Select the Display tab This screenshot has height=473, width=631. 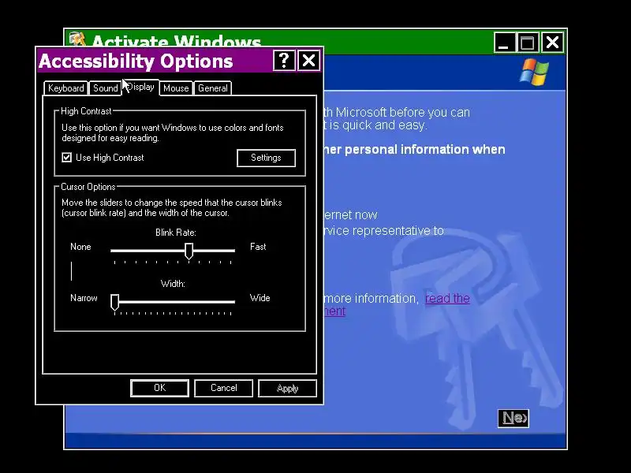[140, 87]
